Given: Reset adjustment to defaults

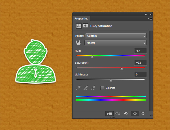Looking at the screenshot, I should point(126,114).
